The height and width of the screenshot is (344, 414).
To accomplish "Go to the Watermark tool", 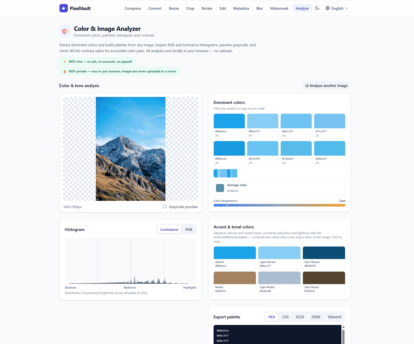I will [279, 8].
